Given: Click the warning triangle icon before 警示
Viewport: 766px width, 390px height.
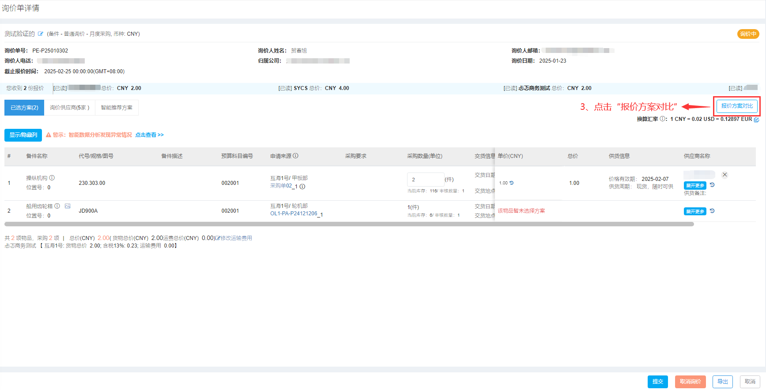Looking at the screenshot, I should pyautogui.click(x=49, y=135).
